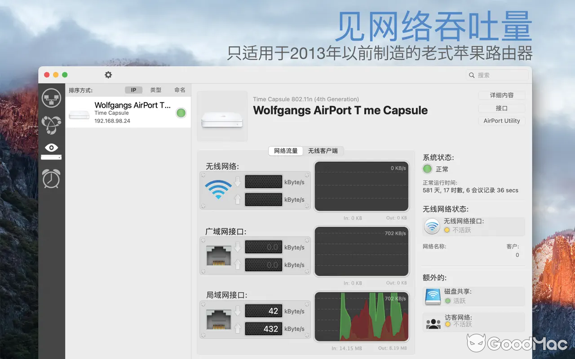Click the 访客网络 guest network icon

[x=433, y=322]
